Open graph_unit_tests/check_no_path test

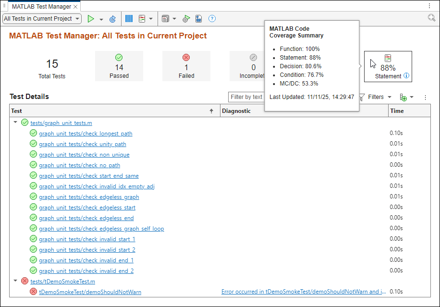coord(79,165)
